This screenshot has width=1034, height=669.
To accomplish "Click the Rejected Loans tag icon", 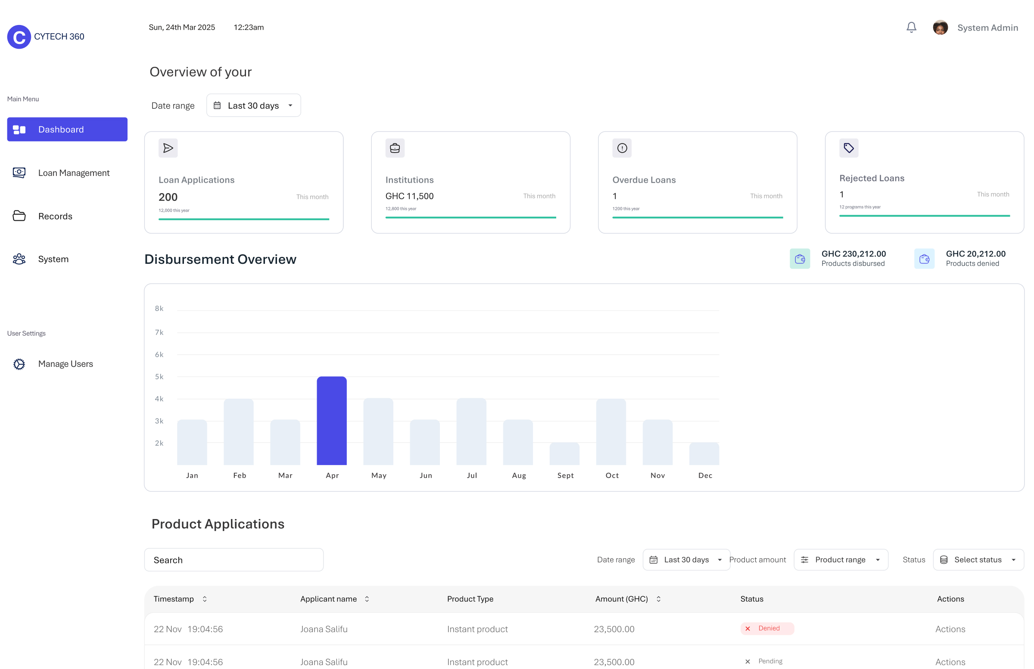I will [x=848, y=148].
